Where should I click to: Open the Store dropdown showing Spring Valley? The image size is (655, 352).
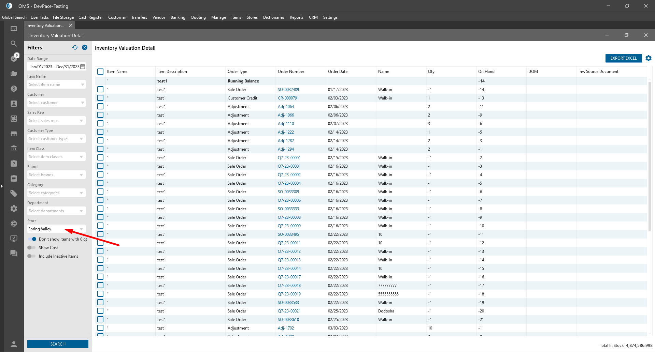click(56, 229)
